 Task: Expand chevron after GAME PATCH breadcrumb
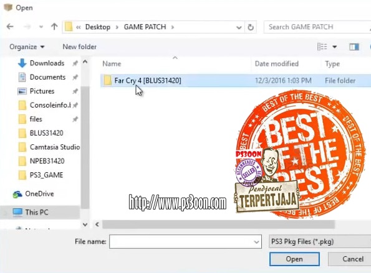point(173,27)
